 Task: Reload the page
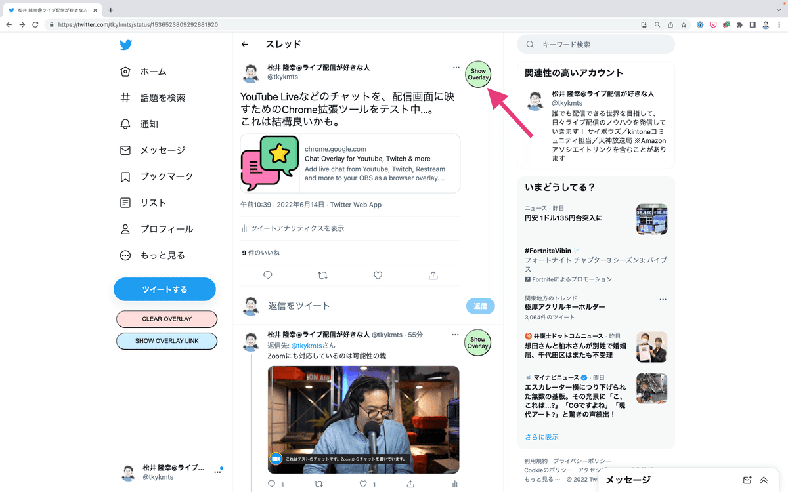pyautogui.click(x=36, y=24)
